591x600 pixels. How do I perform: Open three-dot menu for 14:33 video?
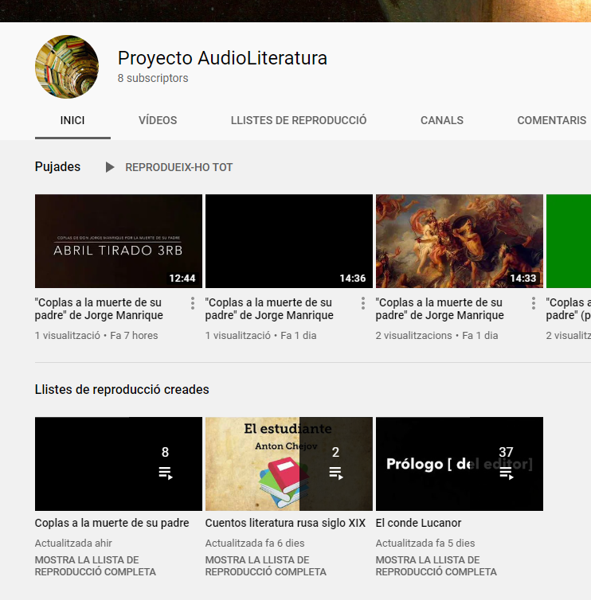(x=534, y=303)
